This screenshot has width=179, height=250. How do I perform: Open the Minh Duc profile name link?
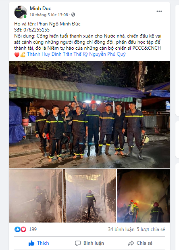pos(40,8)
